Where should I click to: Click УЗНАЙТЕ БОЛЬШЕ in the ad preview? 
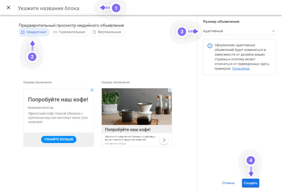click(x=59, y=139)
